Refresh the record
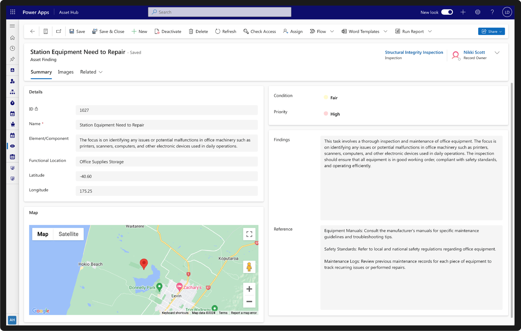This screenshot has height=331, width=521. [226, 31]
